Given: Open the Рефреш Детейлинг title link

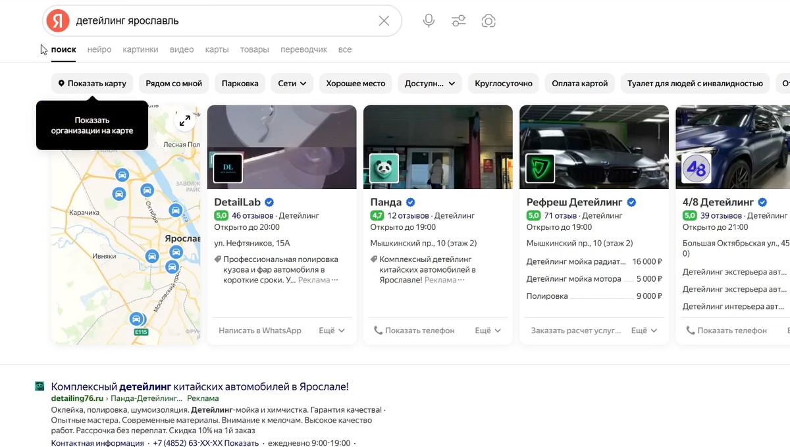Looking at the screenshot, I should pyautogui.click(x=575, y=202).
